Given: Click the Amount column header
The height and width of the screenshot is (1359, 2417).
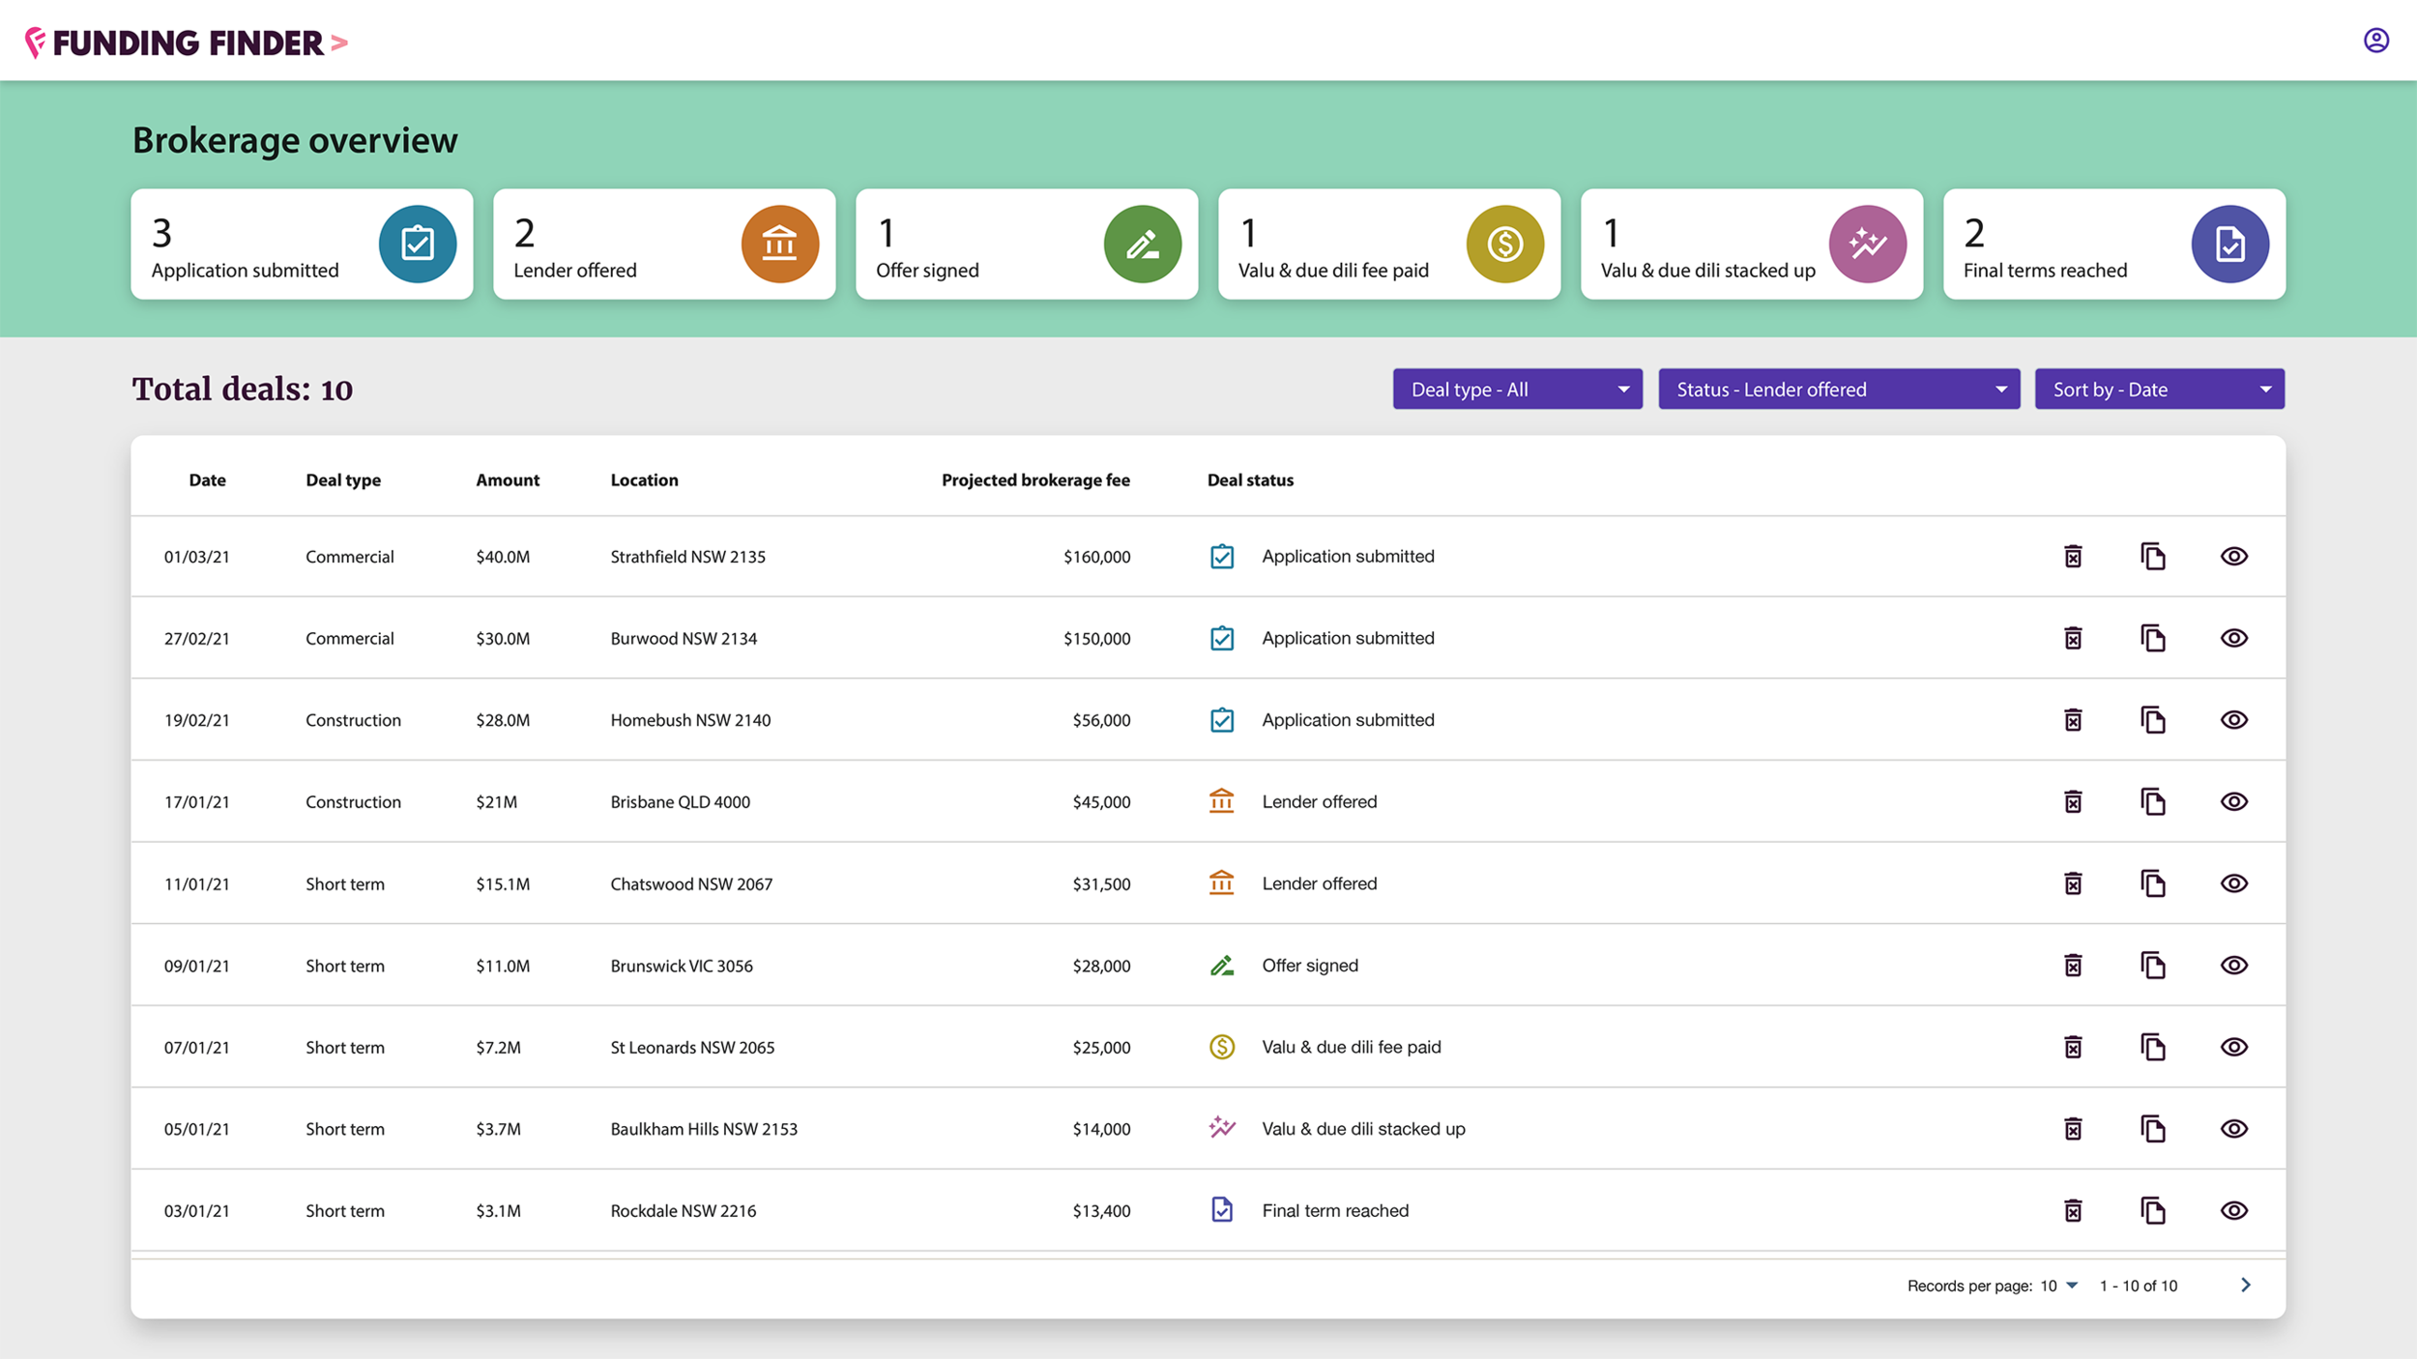Looking at the screenshot, I should point(508,480).
